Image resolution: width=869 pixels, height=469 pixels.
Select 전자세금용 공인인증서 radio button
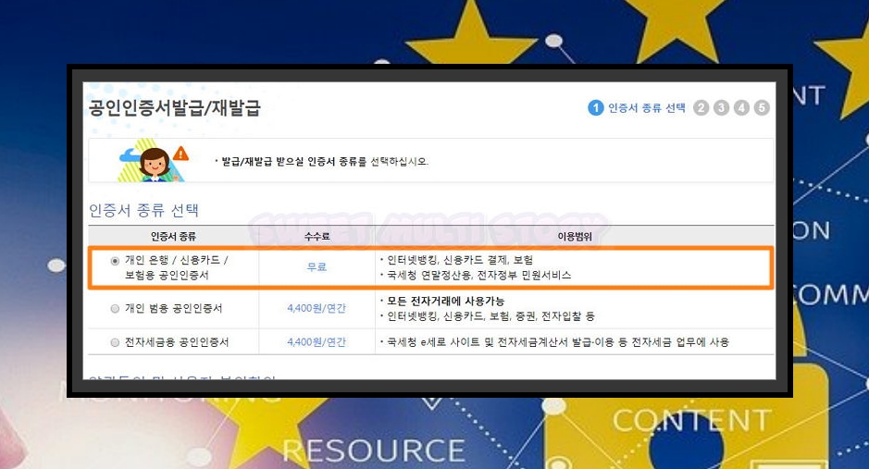click(x=115, y=343)
